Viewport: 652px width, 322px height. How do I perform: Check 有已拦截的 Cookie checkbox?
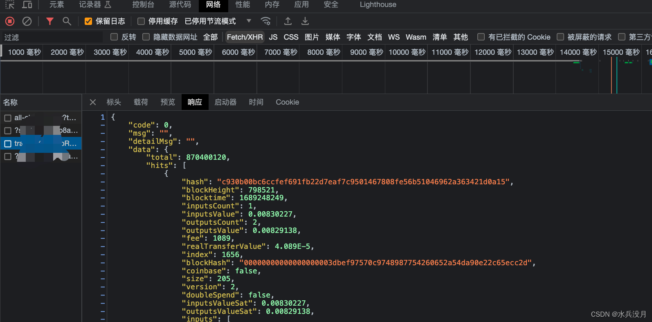(x=481, y=37)
